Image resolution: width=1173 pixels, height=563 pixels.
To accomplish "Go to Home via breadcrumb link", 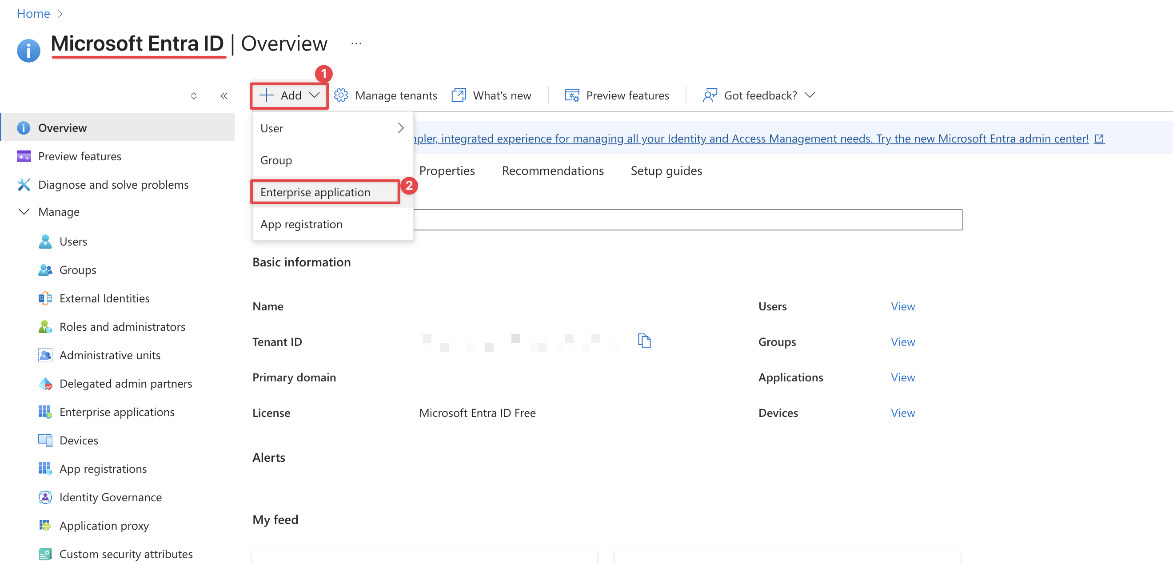I will (x=33, y=14).
